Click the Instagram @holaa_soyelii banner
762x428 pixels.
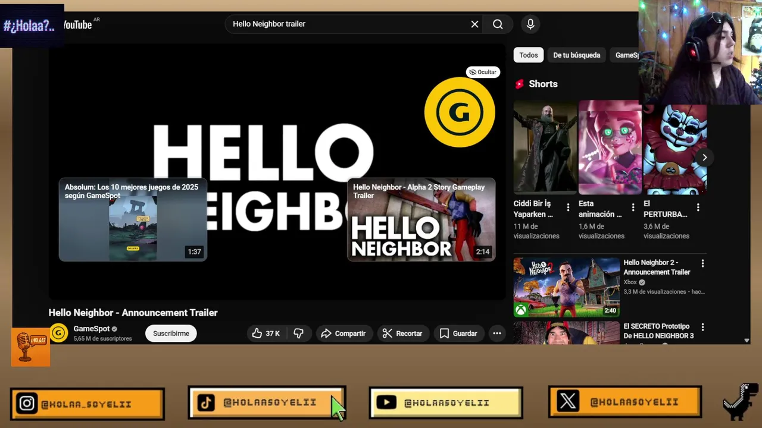(x=88, y=404)
